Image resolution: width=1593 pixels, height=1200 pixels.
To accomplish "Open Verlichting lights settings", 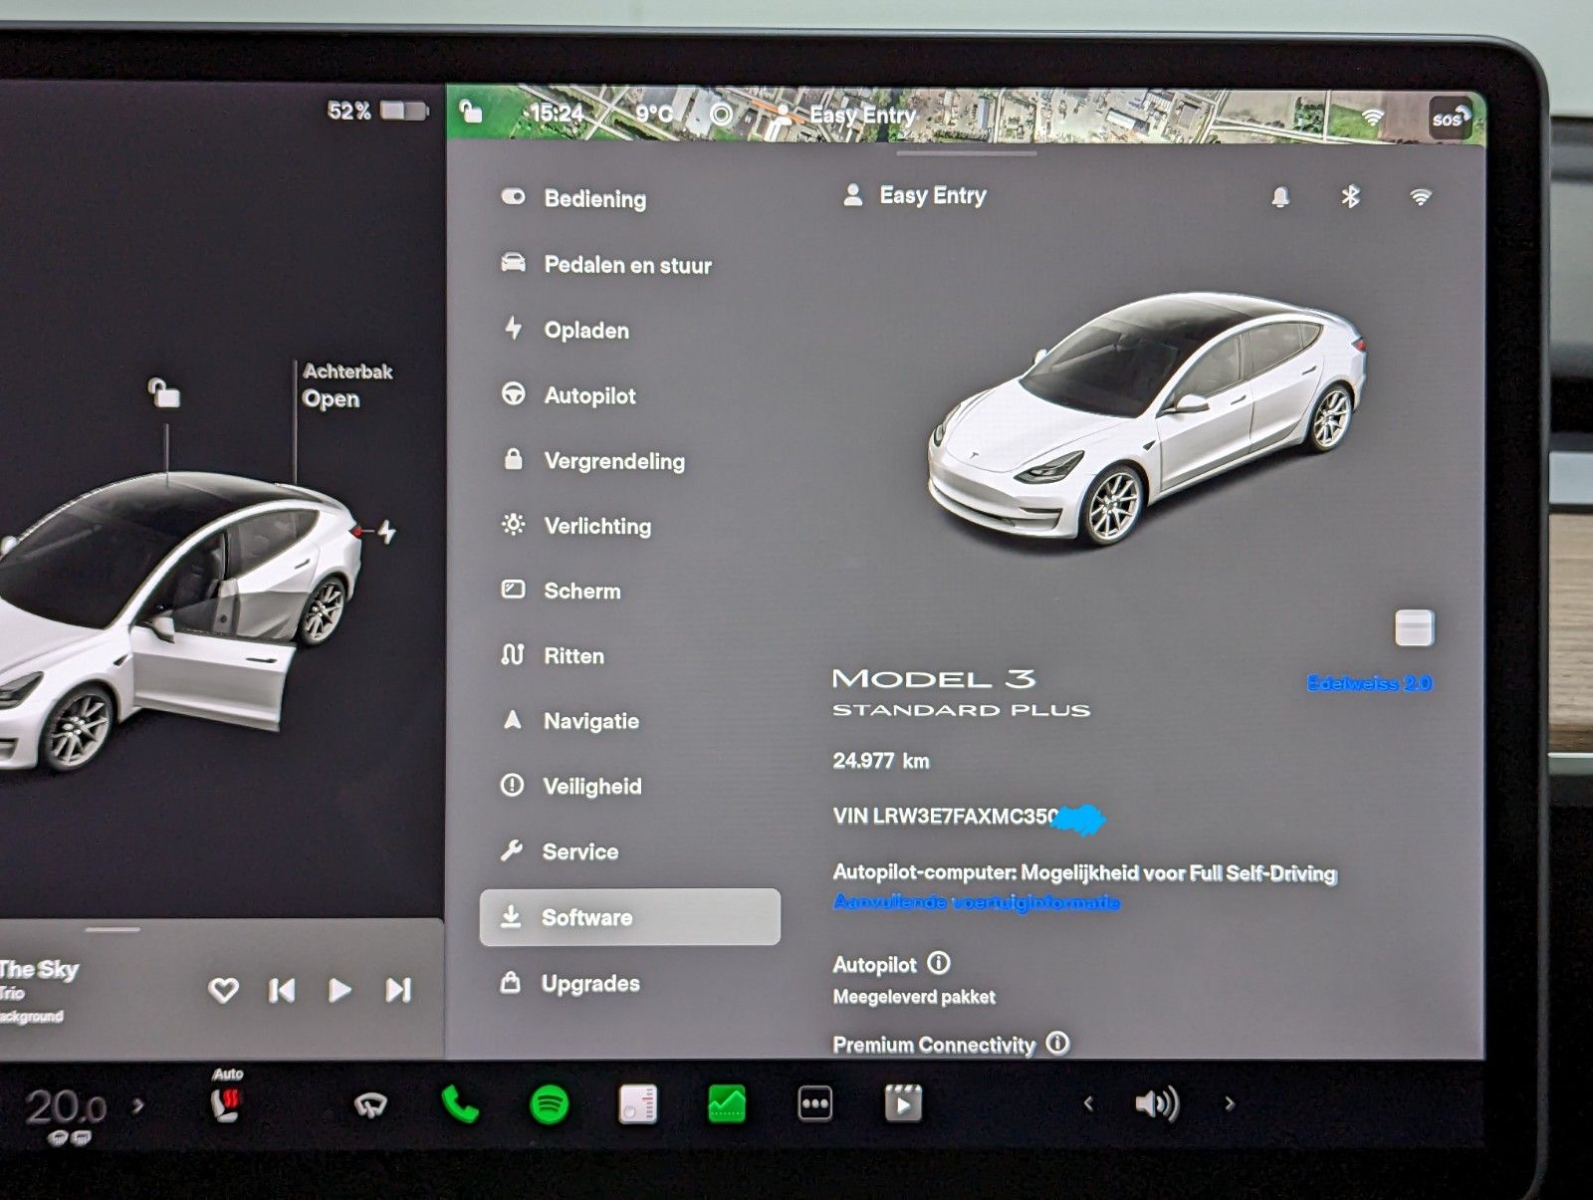I will point(576,526).
